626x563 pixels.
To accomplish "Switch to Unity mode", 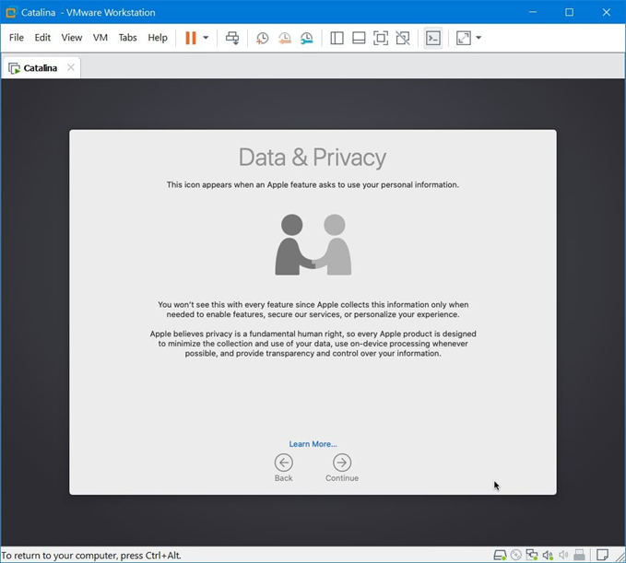I will pos(403,38).
